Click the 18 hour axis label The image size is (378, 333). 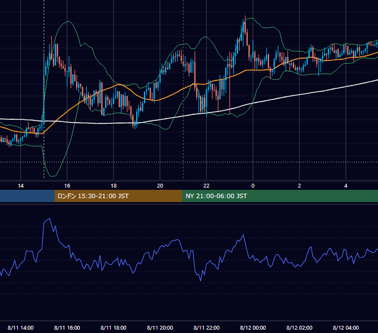pyautogui.click(x=113, y=186)
